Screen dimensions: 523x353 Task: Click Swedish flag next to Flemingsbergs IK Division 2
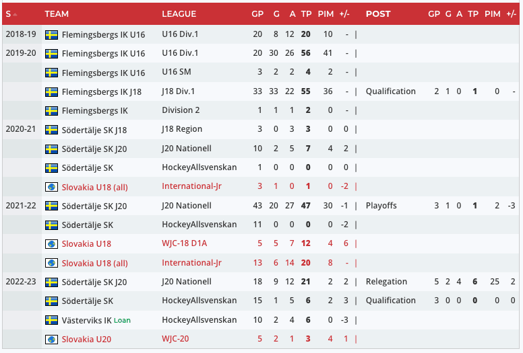coord(51,110)
